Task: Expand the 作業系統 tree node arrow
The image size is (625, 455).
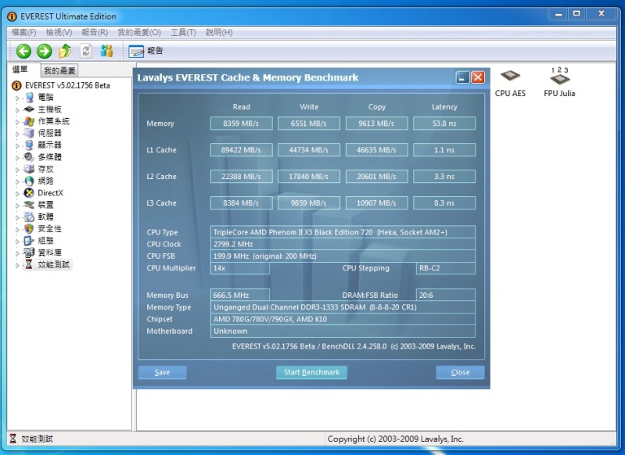Action: [x=17, y=122]
